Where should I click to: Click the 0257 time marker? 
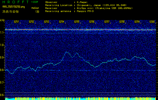click(x=107, y=22)
